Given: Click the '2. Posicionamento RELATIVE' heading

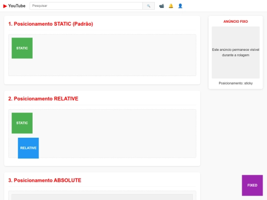Looking at the screenshot, I should 43,99.
